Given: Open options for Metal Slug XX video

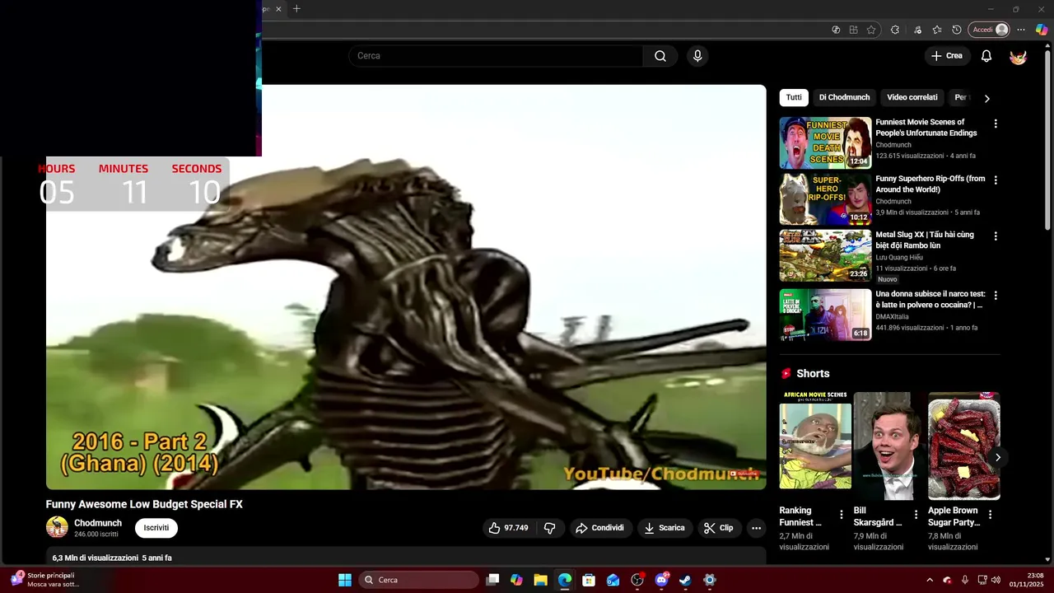Looking at the screenshot, I should (996, 236).
